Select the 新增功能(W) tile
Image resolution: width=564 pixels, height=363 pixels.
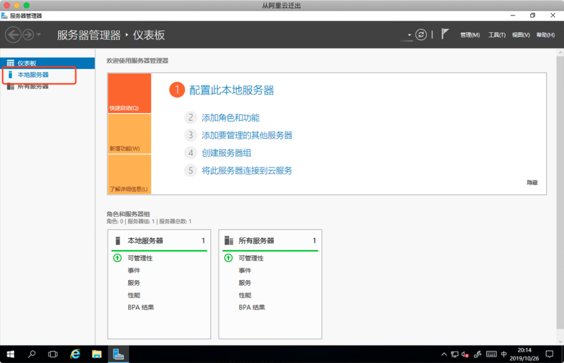tap(129, 134)
